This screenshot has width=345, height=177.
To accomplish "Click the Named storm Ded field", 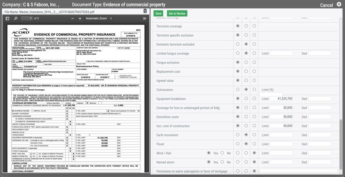I will click(320, 162).
